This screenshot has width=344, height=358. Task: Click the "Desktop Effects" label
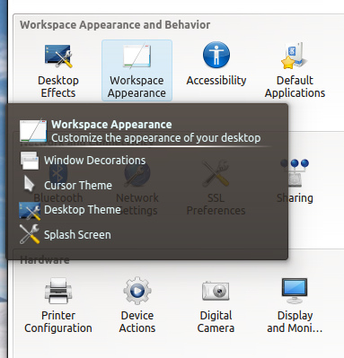pos(58,86)
